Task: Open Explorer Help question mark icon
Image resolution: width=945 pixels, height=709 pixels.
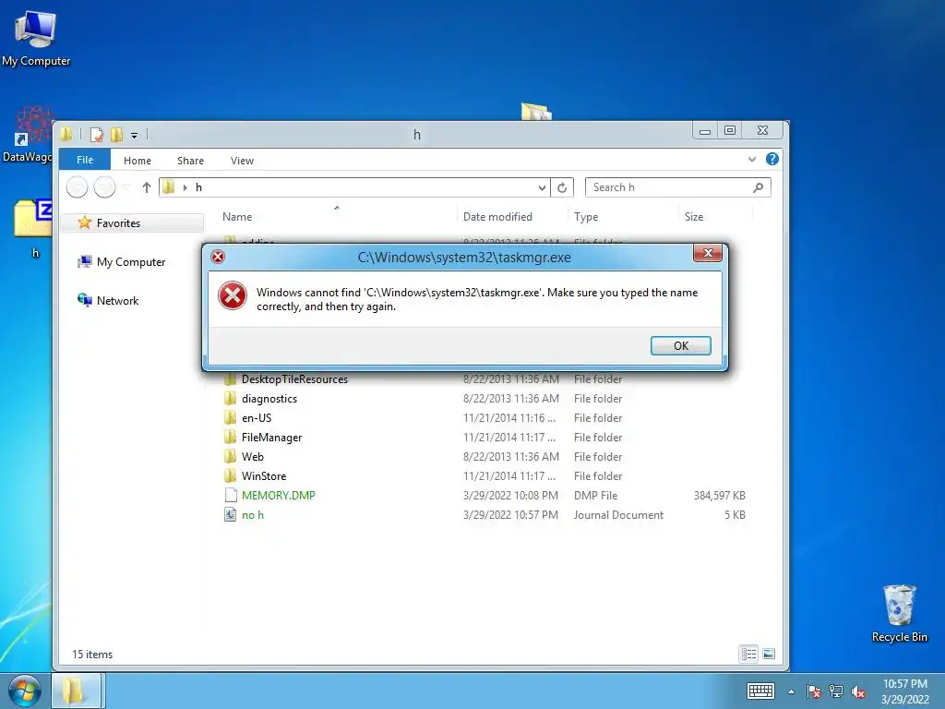Action: (x=772, y=159)
